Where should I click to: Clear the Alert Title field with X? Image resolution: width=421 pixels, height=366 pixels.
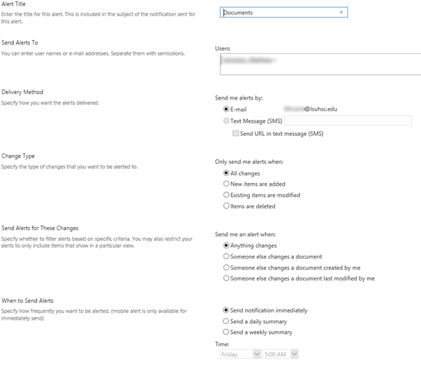(x=341, y=13)
